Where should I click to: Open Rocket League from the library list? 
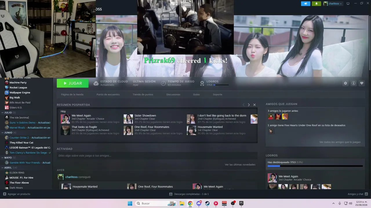click(x=18, y=88)
